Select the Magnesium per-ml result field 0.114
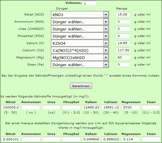162x143 pixels. click(131, 139)
